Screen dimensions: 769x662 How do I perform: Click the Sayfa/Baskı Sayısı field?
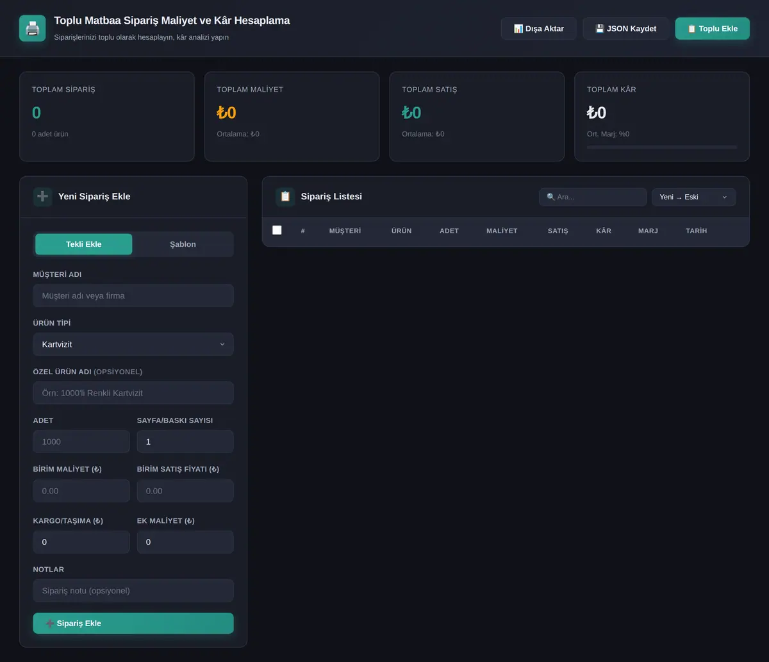185,442
